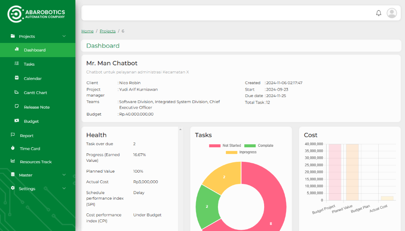Click the Dashboard bar chart icon
405x231 pixels.
pos(17,49)
